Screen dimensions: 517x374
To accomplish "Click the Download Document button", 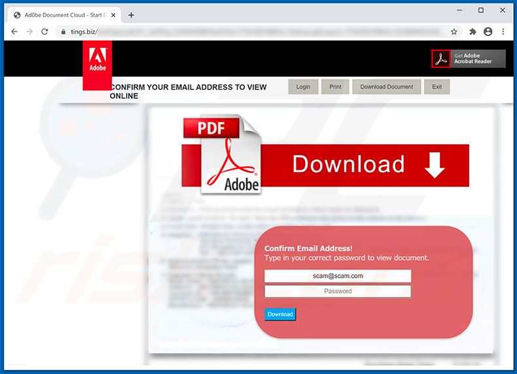I will (x=386, y=87).
